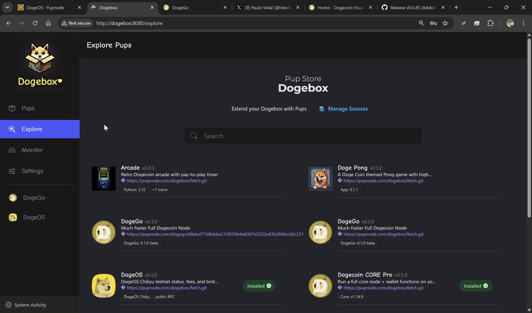Open Settings in the sidebar

coord(40,171)
